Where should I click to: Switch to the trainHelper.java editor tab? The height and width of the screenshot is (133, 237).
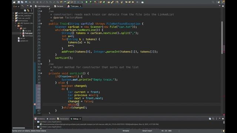pos(42,6)
